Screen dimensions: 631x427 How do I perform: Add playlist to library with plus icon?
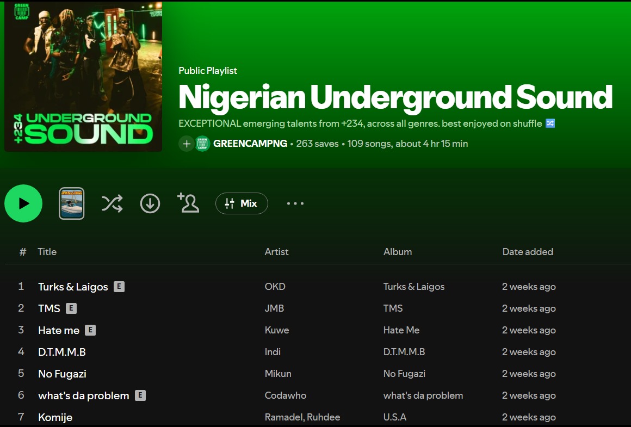(187, 144)
